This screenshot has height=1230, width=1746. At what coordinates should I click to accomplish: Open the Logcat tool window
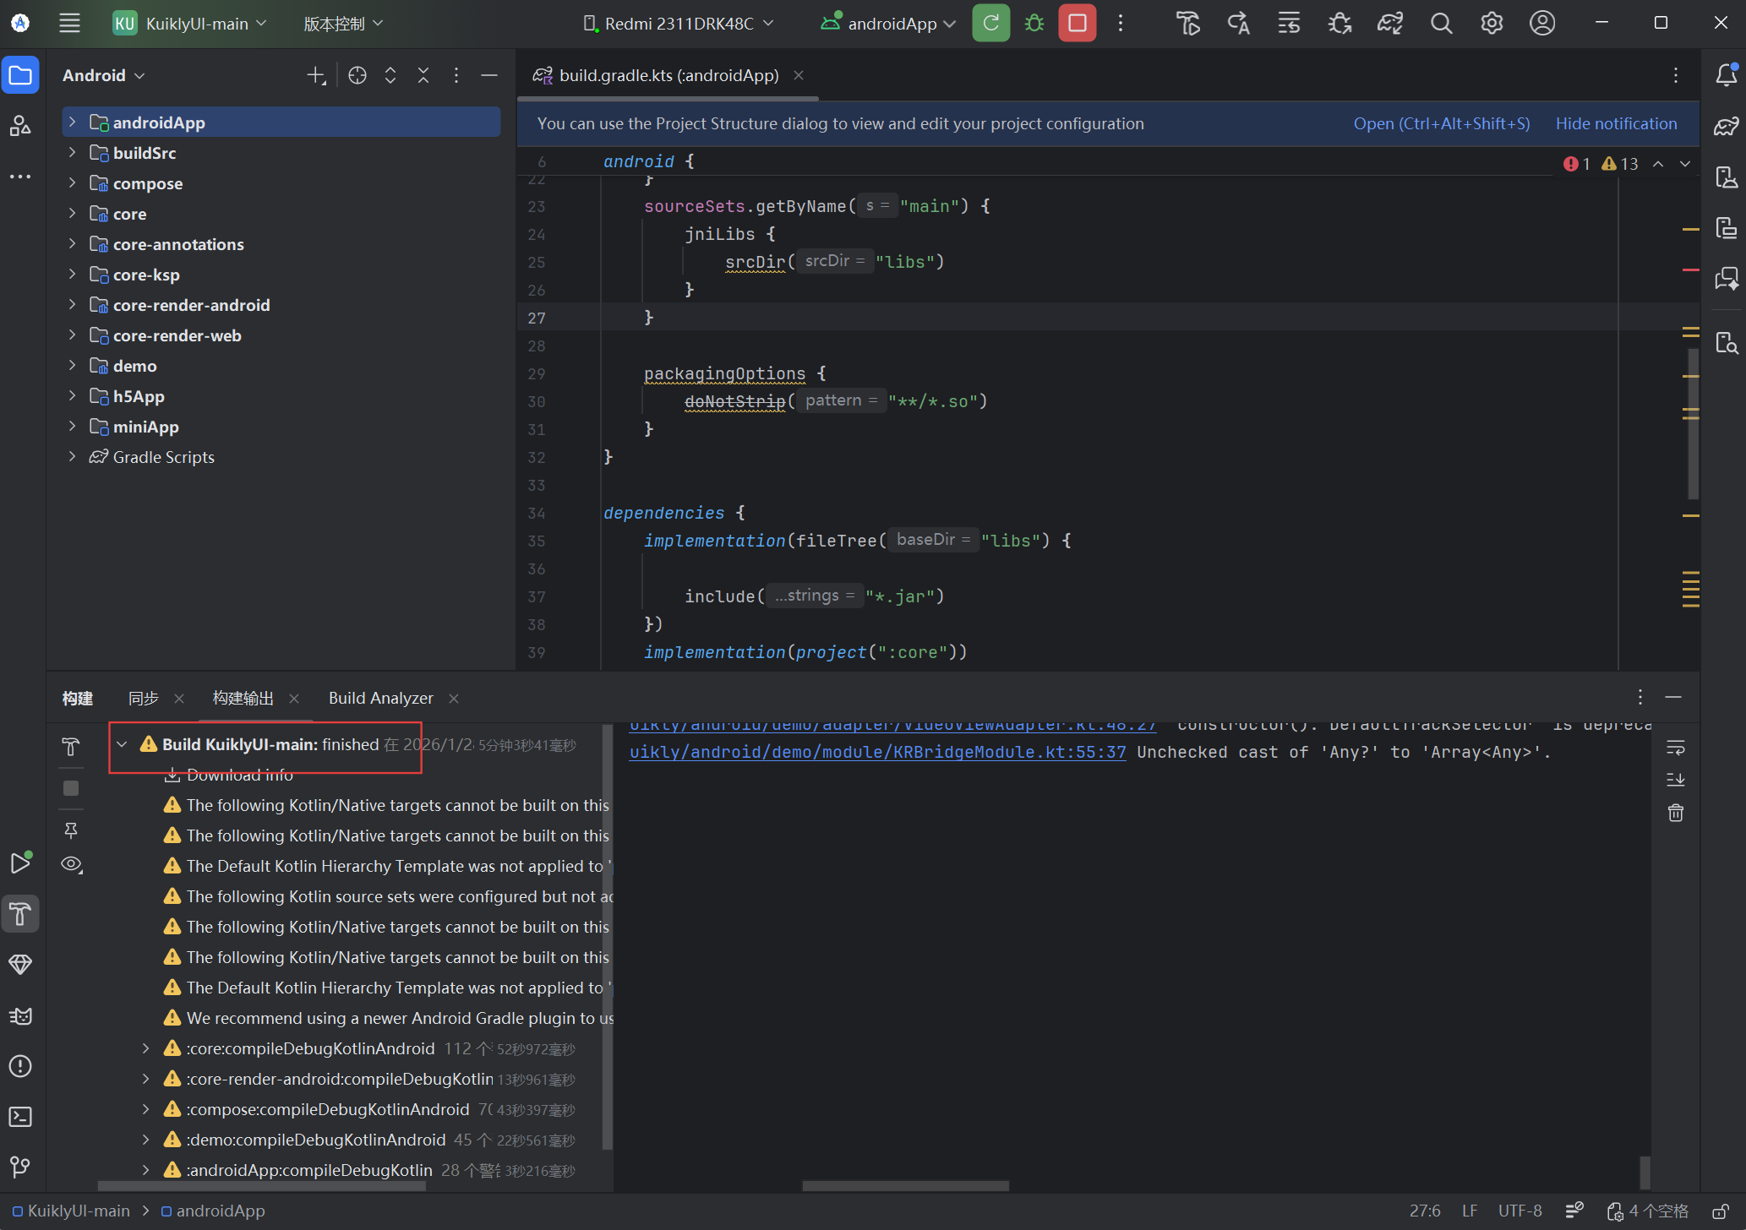(20, 1015)
